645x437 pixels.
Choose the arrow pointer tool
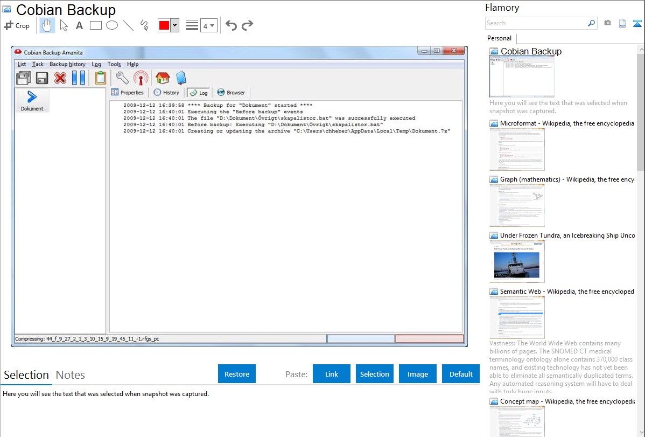(x=64, y=25)
